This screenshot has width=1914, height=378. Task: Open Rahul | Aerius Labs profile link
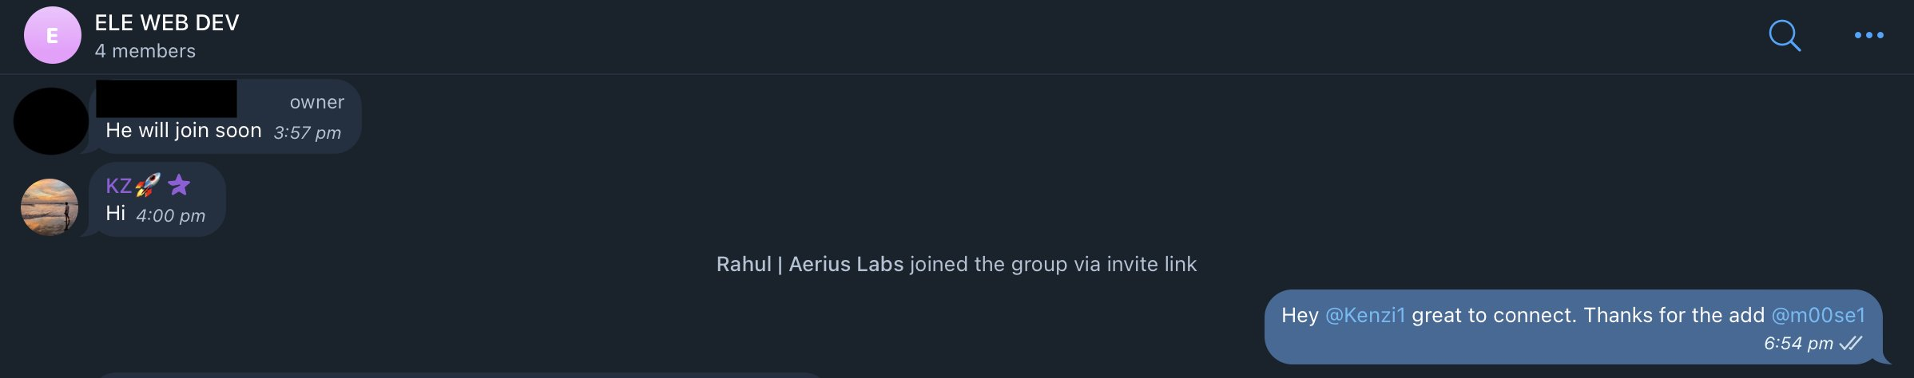(x=809, y=264)
